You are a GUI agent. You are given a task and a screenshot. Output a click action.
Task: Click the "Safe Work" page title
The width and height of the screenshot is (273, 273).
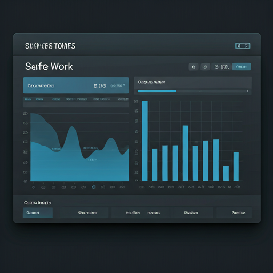pyautogui.click(x=49, y=67)
